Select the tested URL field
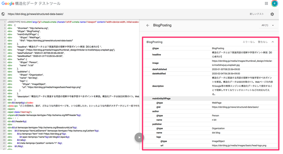 [35, 14]
